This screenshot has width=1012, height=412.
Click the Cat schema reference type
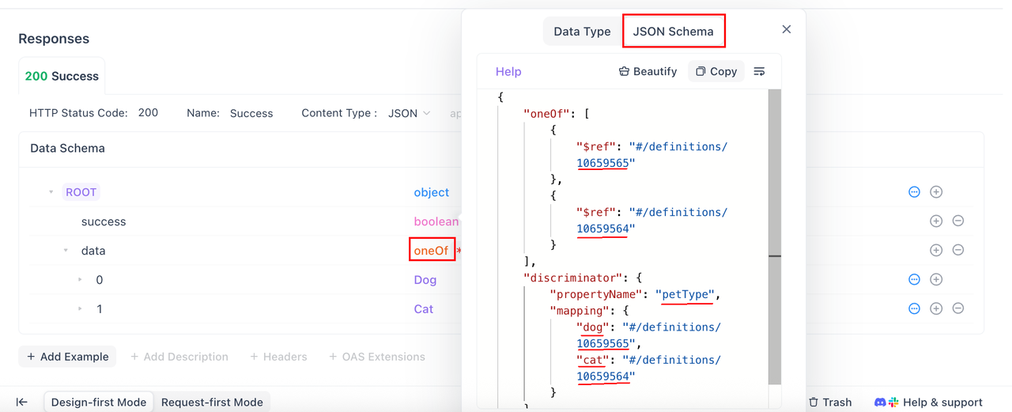pos(424,309)
